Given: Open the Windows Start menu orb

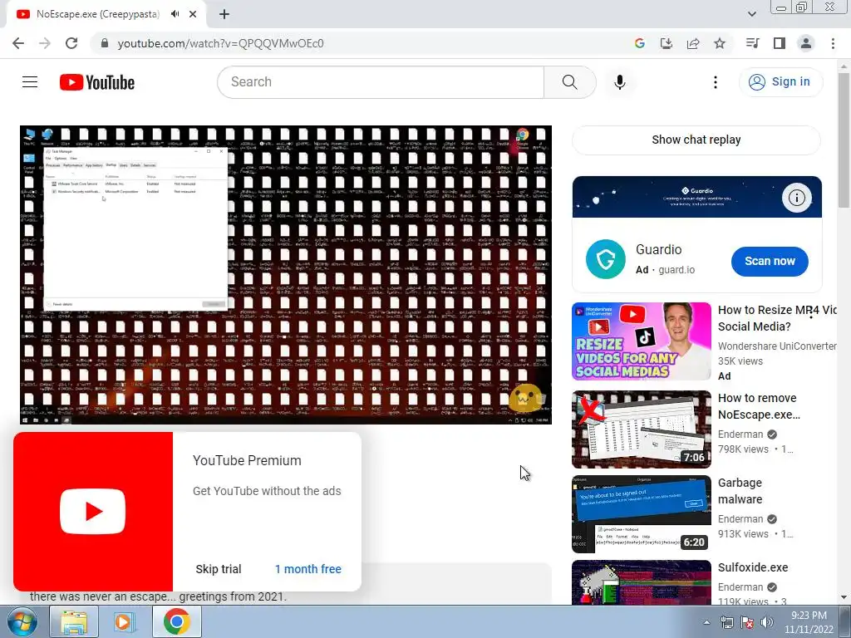Looking at the screenshot, I should click(22, 622).
